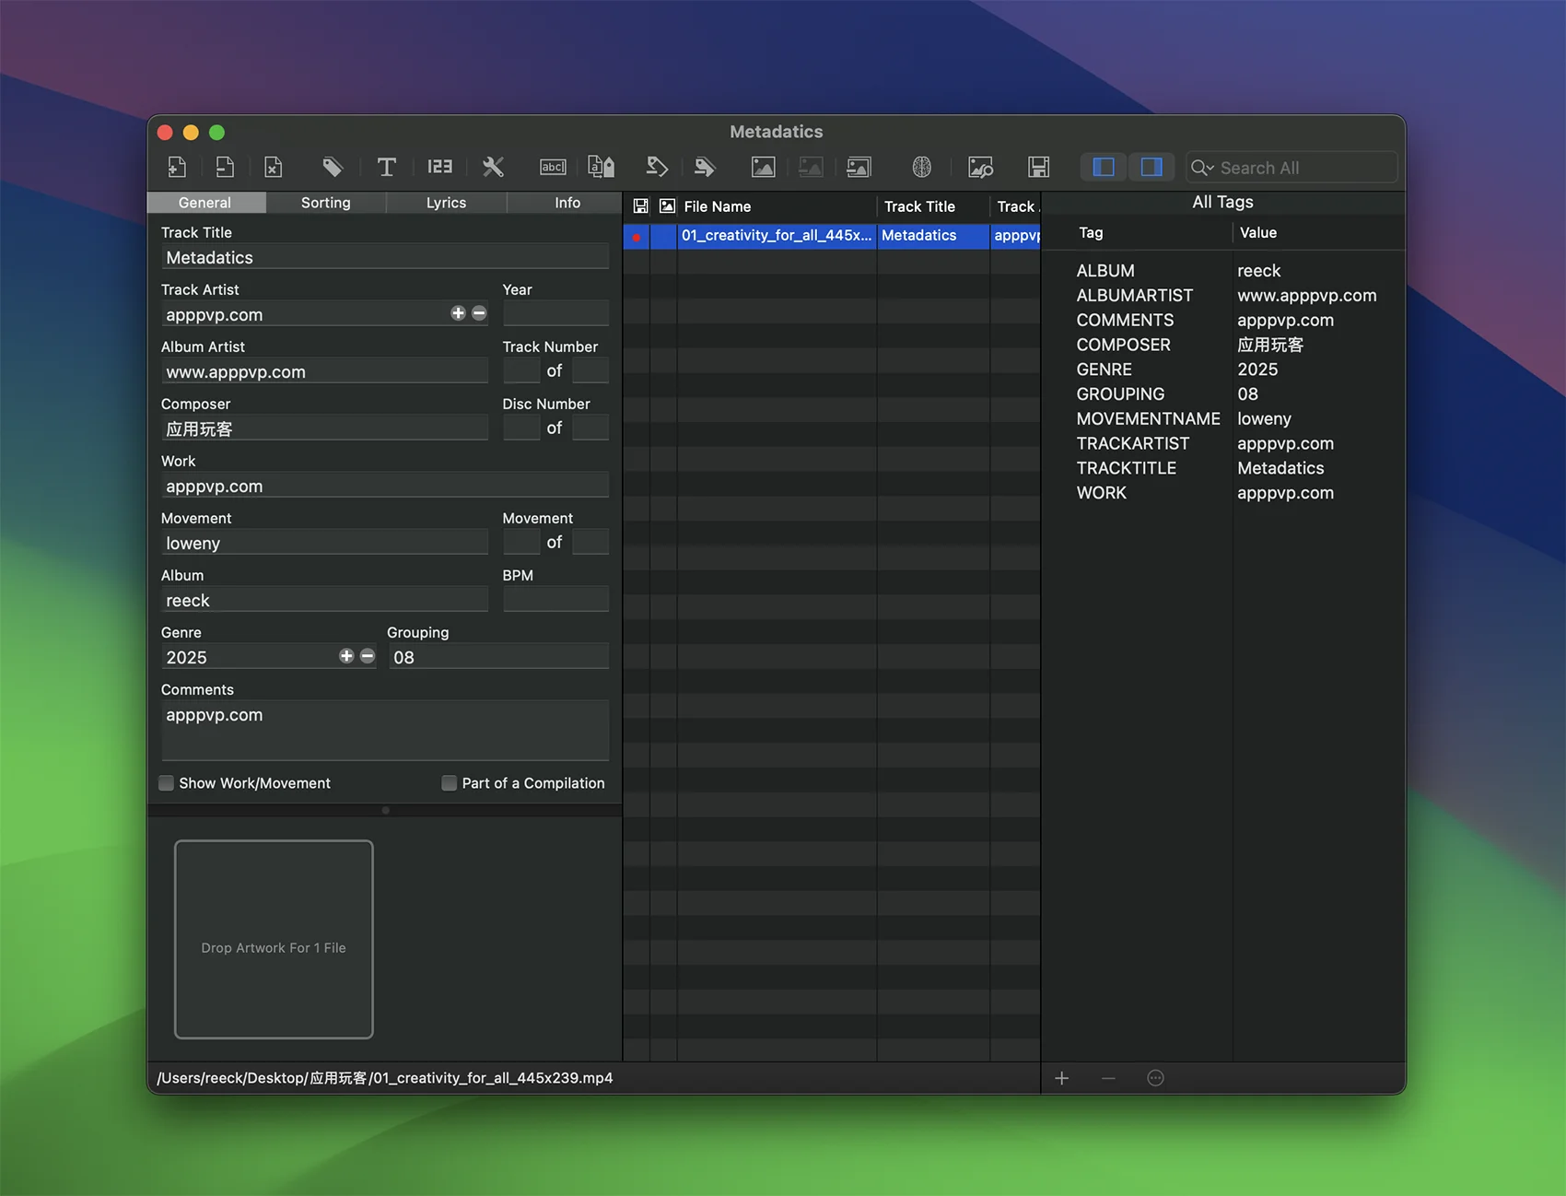Sort by the File Name column header

coord(777,206)
